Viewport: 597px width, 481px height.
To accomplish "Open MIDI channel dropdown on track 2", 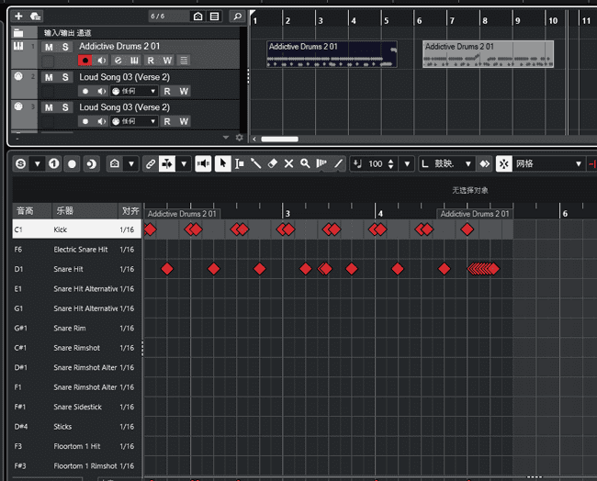I will tap(134, 91).
